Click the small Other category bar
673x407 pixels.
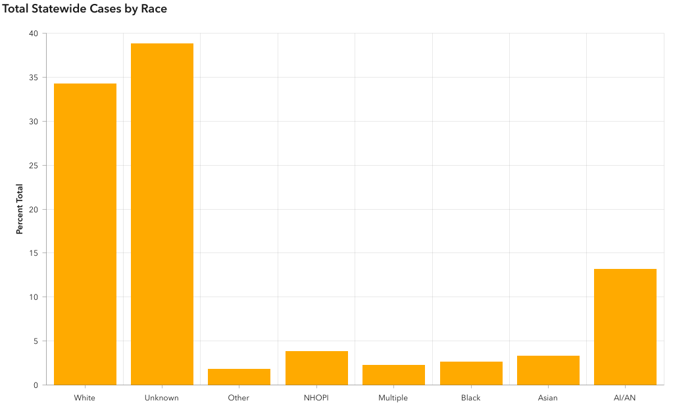tap(239, 377)
